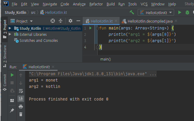Image resolution: width=194 pixels, height=121 pixels.
Task: Open the Refactor menu
Action: click(96, 4)
